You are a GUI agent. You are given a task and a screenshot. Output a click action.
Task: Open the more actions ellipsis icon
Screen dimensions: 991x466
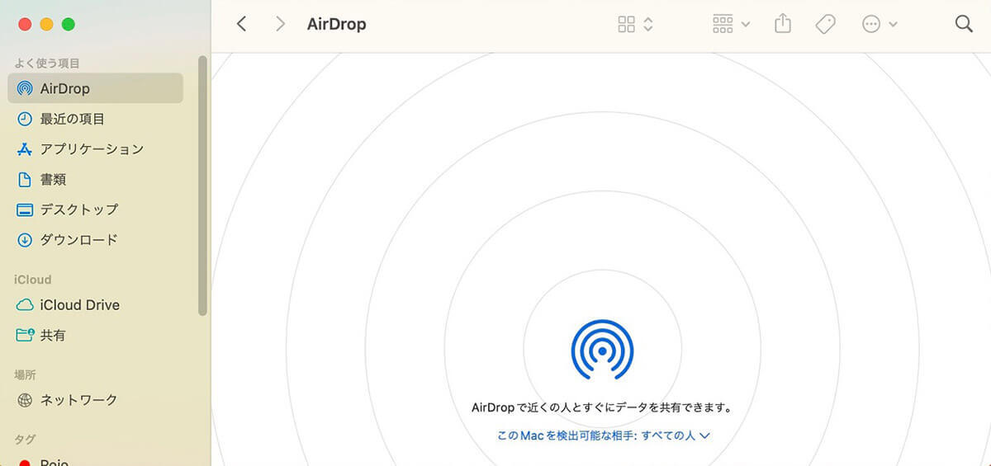coord(870,24)
